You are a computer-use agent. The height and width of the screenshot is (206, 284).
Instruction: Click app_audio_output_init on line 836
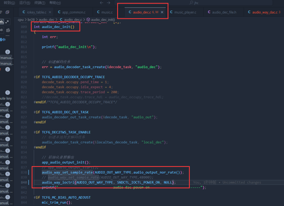tap(63, 162)
